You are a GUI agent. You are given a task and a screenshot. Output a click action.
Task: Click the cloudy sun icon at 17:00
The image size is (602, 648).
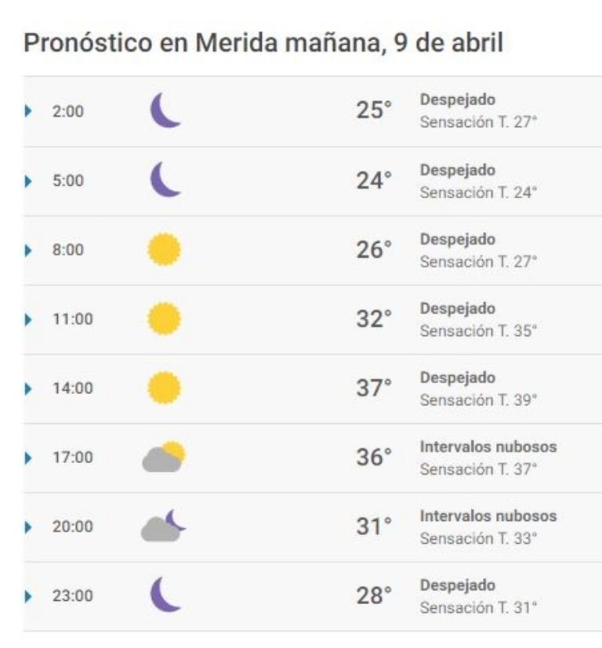[x=163, y=457]
